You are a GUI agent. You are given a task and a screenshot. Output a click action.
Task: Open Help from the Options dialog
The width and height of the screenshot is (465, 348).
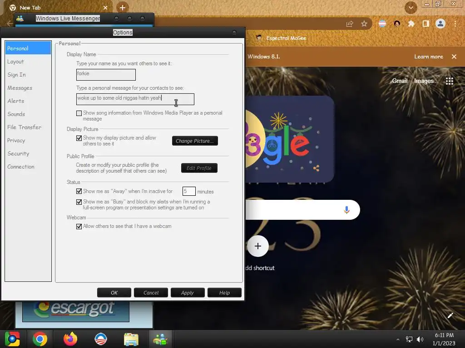pyautogui.click(x=224, y=293)
